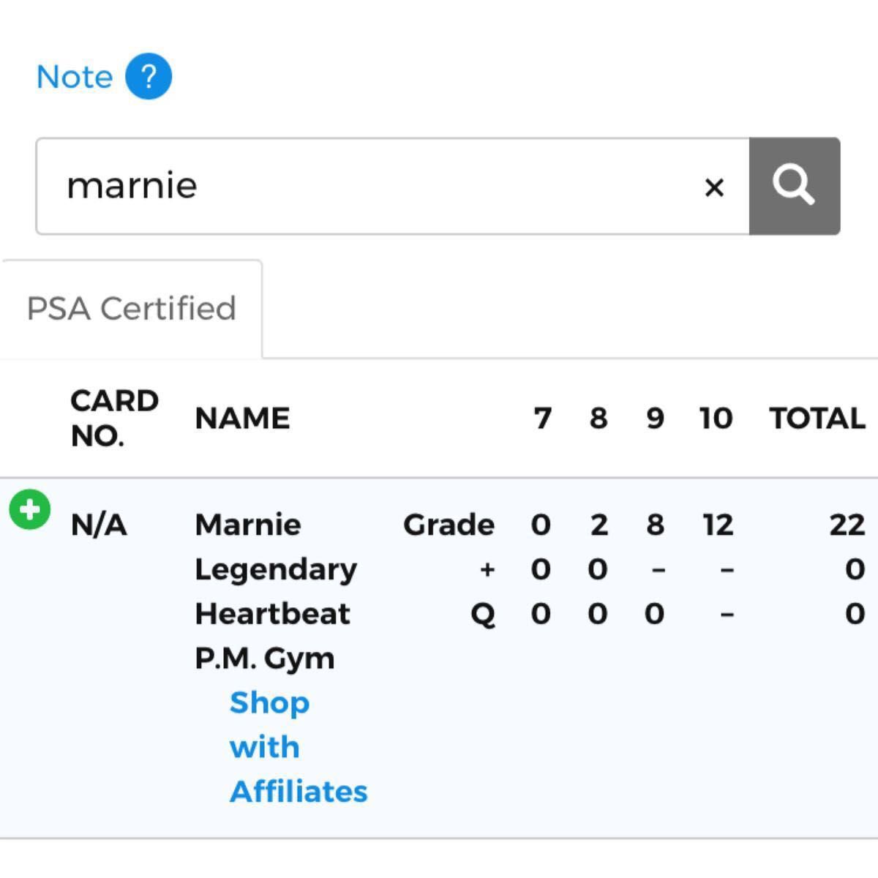
Task: Clear the search field with the X
Action: click(x=714, y=187)
